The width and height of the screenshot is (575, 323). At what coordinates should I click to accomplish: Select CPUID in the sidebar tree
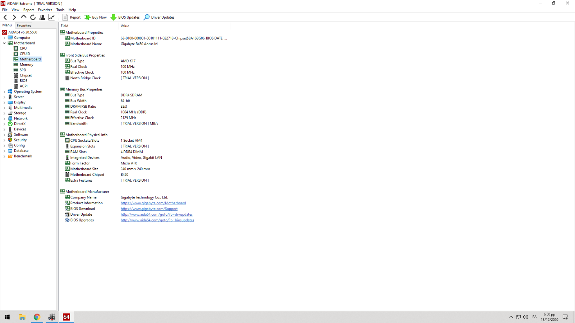tap(25, 54)
